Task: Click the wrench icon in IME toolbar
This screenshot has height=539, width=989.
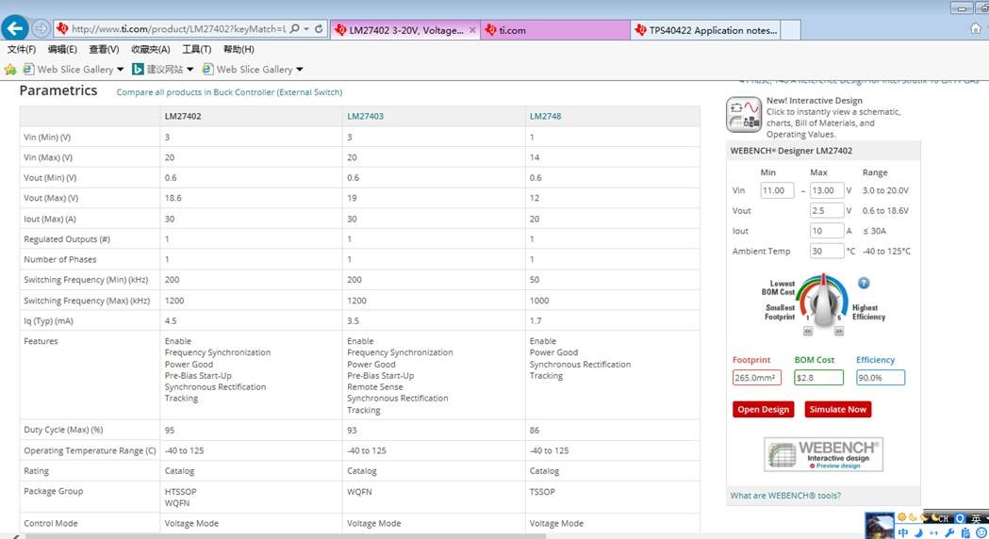Action: (949, 532)
